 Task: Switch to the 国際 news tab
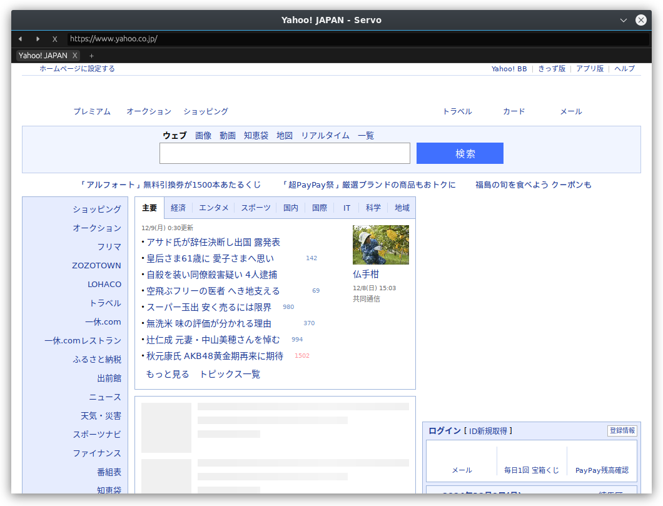[x=319, y=208]
